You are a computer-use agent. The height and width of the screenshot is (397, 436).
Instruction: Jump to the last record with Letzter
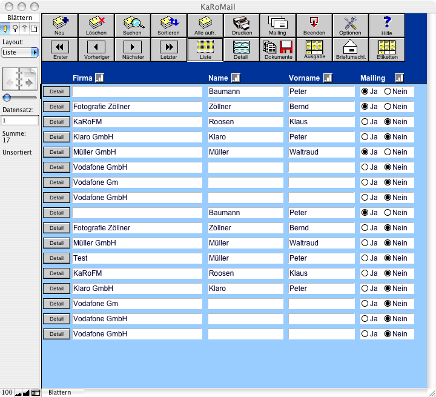coord(168,50)
